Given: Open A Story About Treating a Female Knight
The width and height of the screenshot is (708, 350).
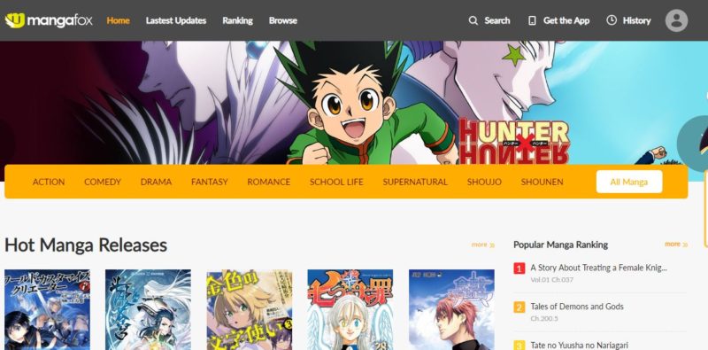Looking at the screenshot, I should pyautogui.click(x=599, y=268).
